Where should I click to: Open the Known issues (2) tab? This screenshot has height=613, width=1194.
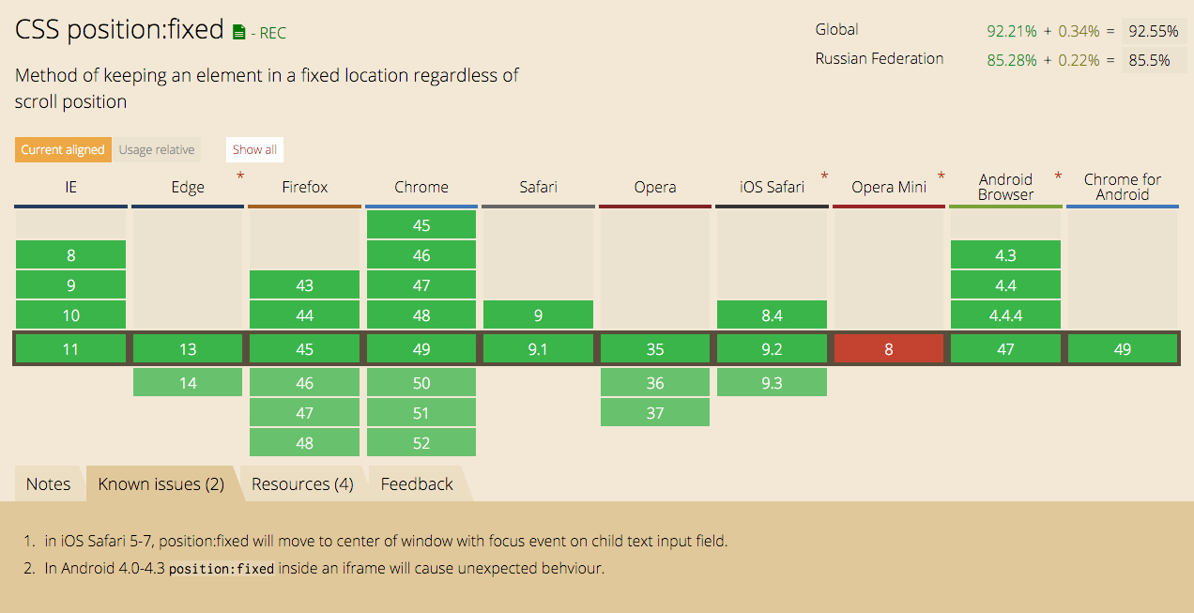point(161,484)
